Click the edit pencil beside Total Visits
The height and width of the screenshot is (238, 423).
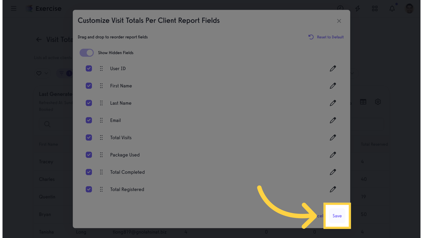click(333, 138)
